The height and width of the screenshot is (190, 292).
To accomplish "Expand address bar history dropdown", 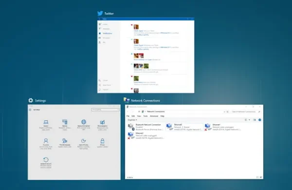I will 224,112.
